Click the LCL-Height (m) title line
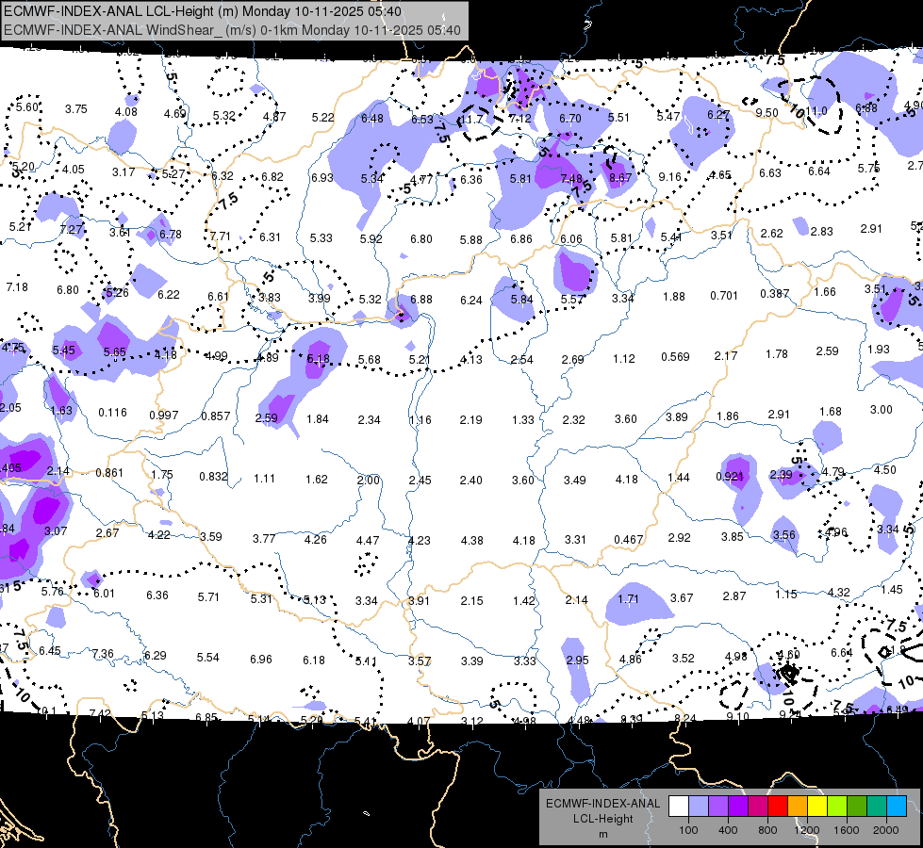 203,11
